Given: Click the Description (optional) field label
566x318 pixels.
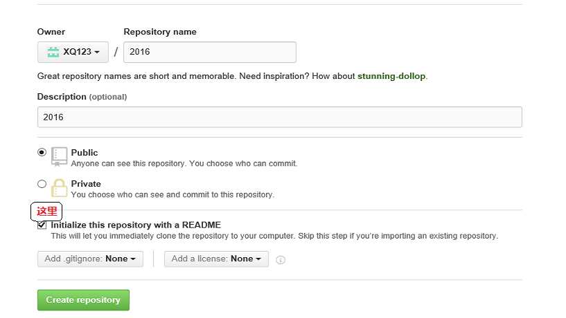Looking at the screenshot, I should pos(82,97).
